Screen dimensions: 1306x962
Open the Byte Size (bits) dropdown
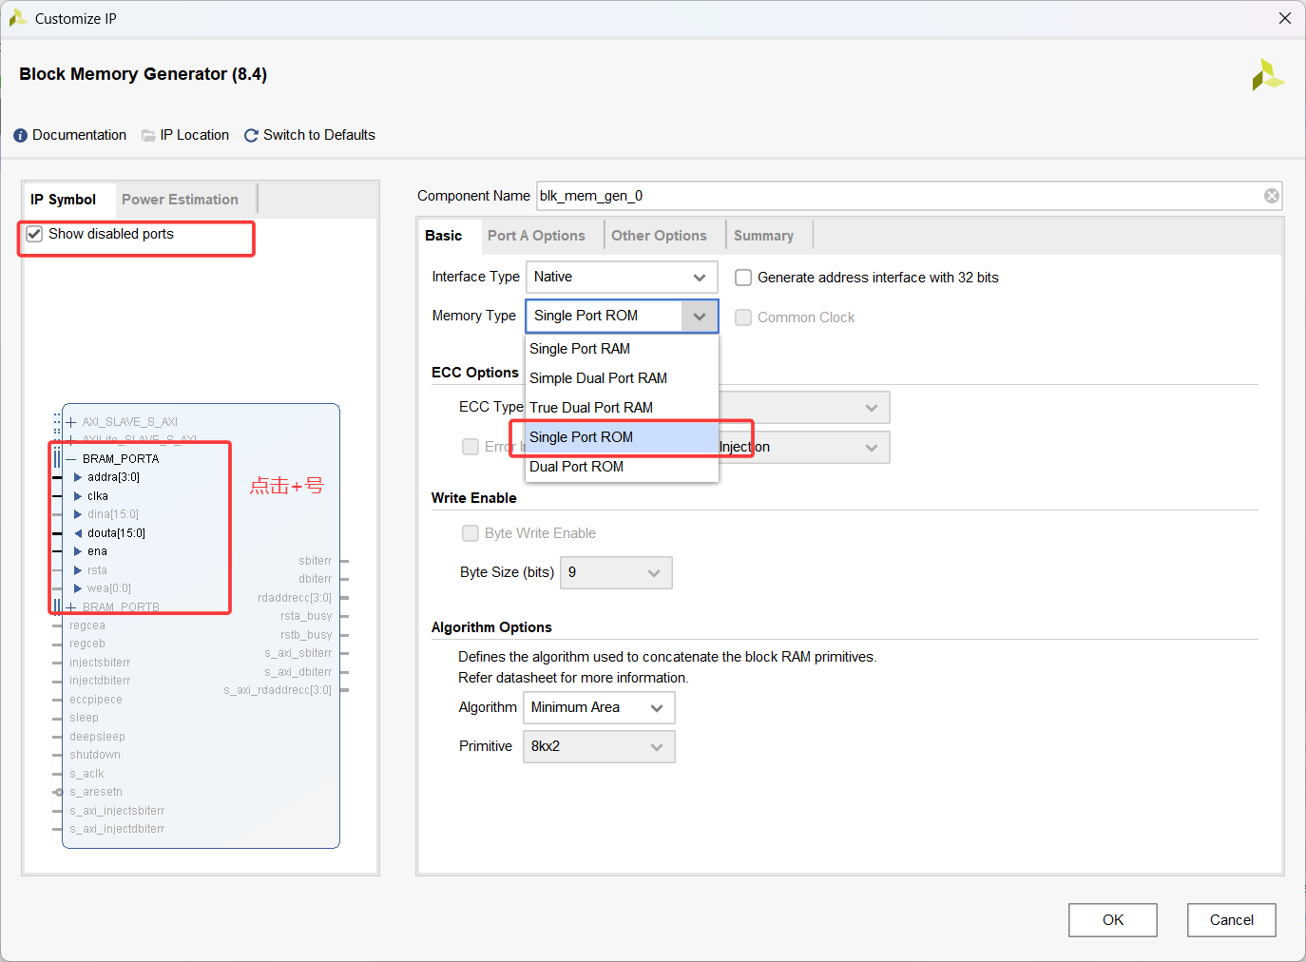coord(616,573)
